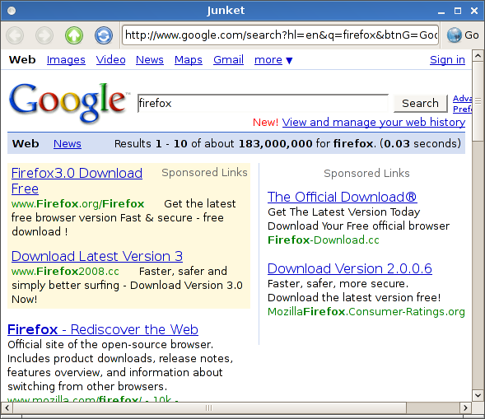Click the vertical scrollbar up arrow
Image resolution: width=485 pixels, height=419 pixels.
(x=478, y=56)
